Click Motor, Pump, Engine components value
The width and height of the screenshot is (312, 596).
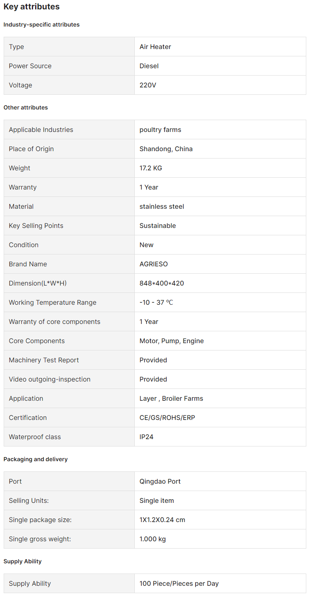pos(172,341)
